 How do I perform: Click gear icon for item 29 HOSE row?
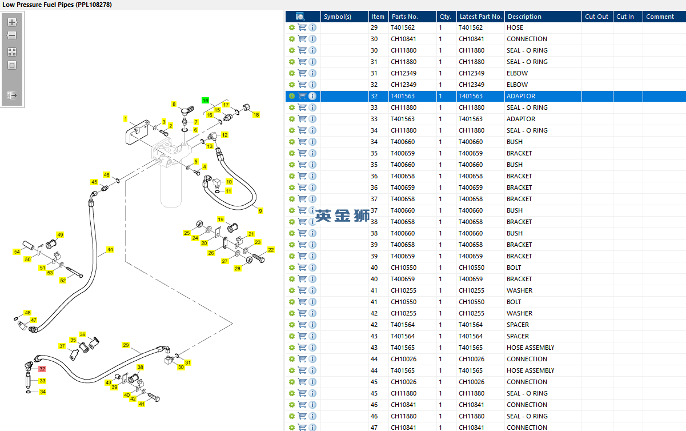[292, 27]
